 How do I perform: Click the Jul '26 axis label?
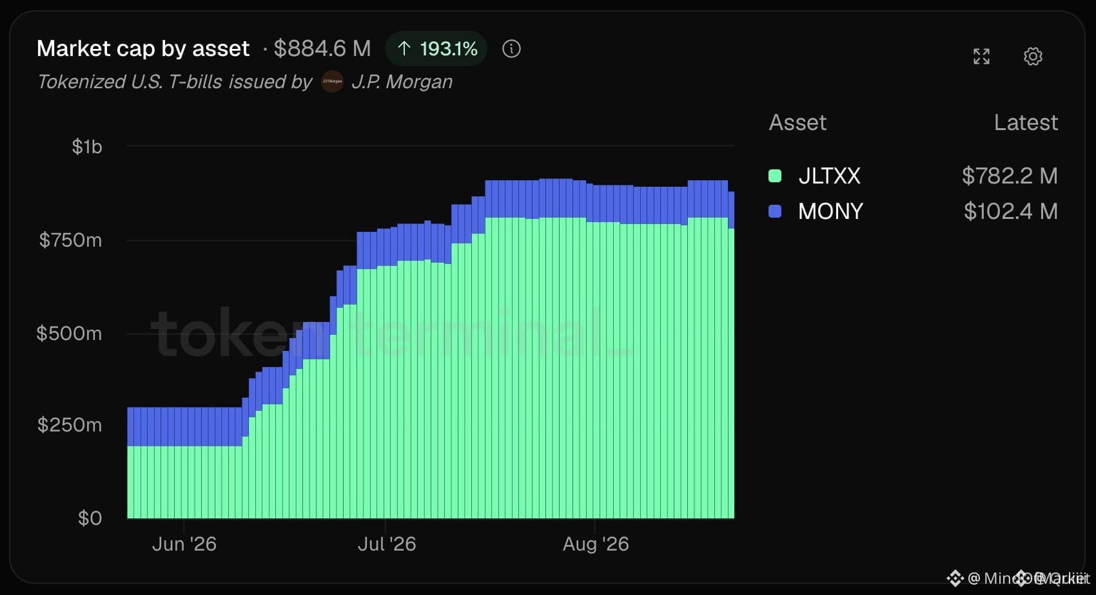click(x=387, y=544)
